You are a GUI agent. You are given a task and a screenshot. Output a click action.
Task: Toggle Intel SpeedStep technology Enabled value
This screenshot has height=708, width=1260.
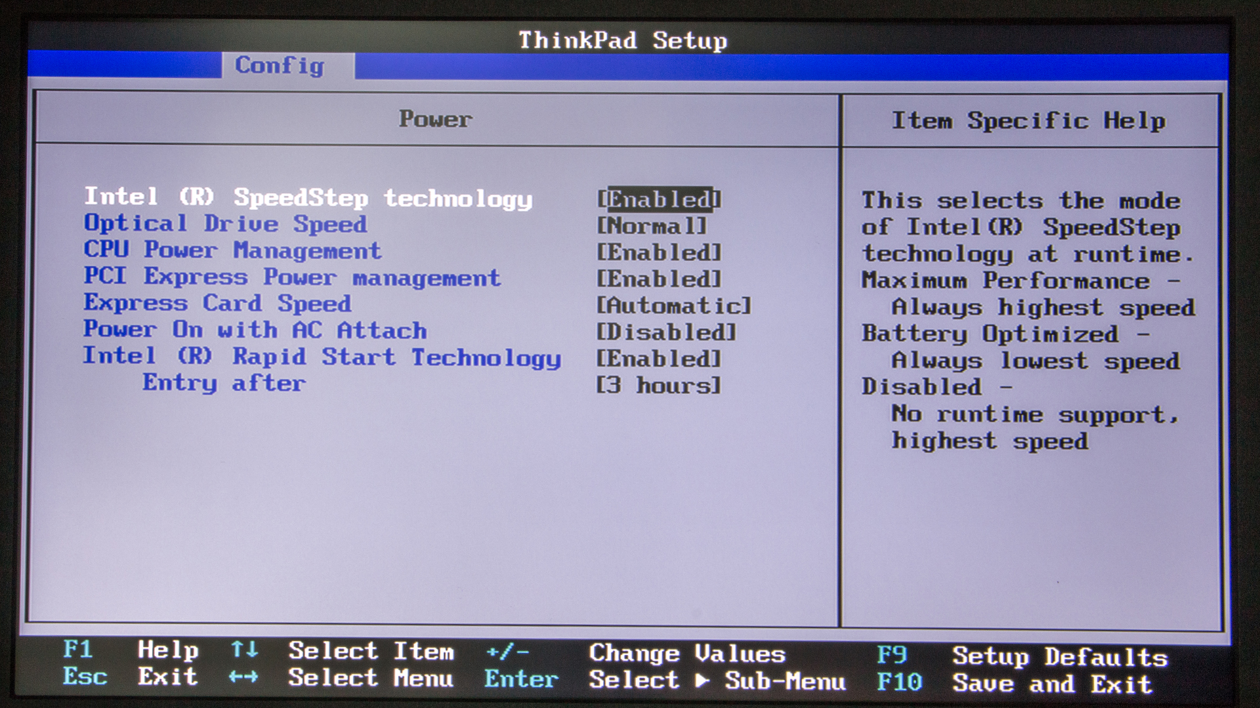coord(659,199)
